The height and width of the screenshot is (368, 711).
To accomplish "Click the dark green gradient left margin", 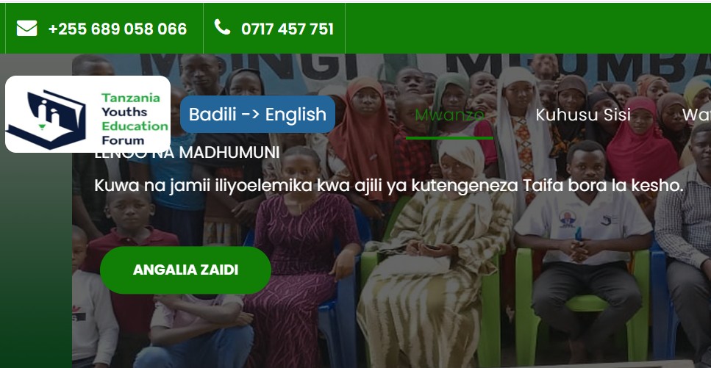I will pos(36,263).
